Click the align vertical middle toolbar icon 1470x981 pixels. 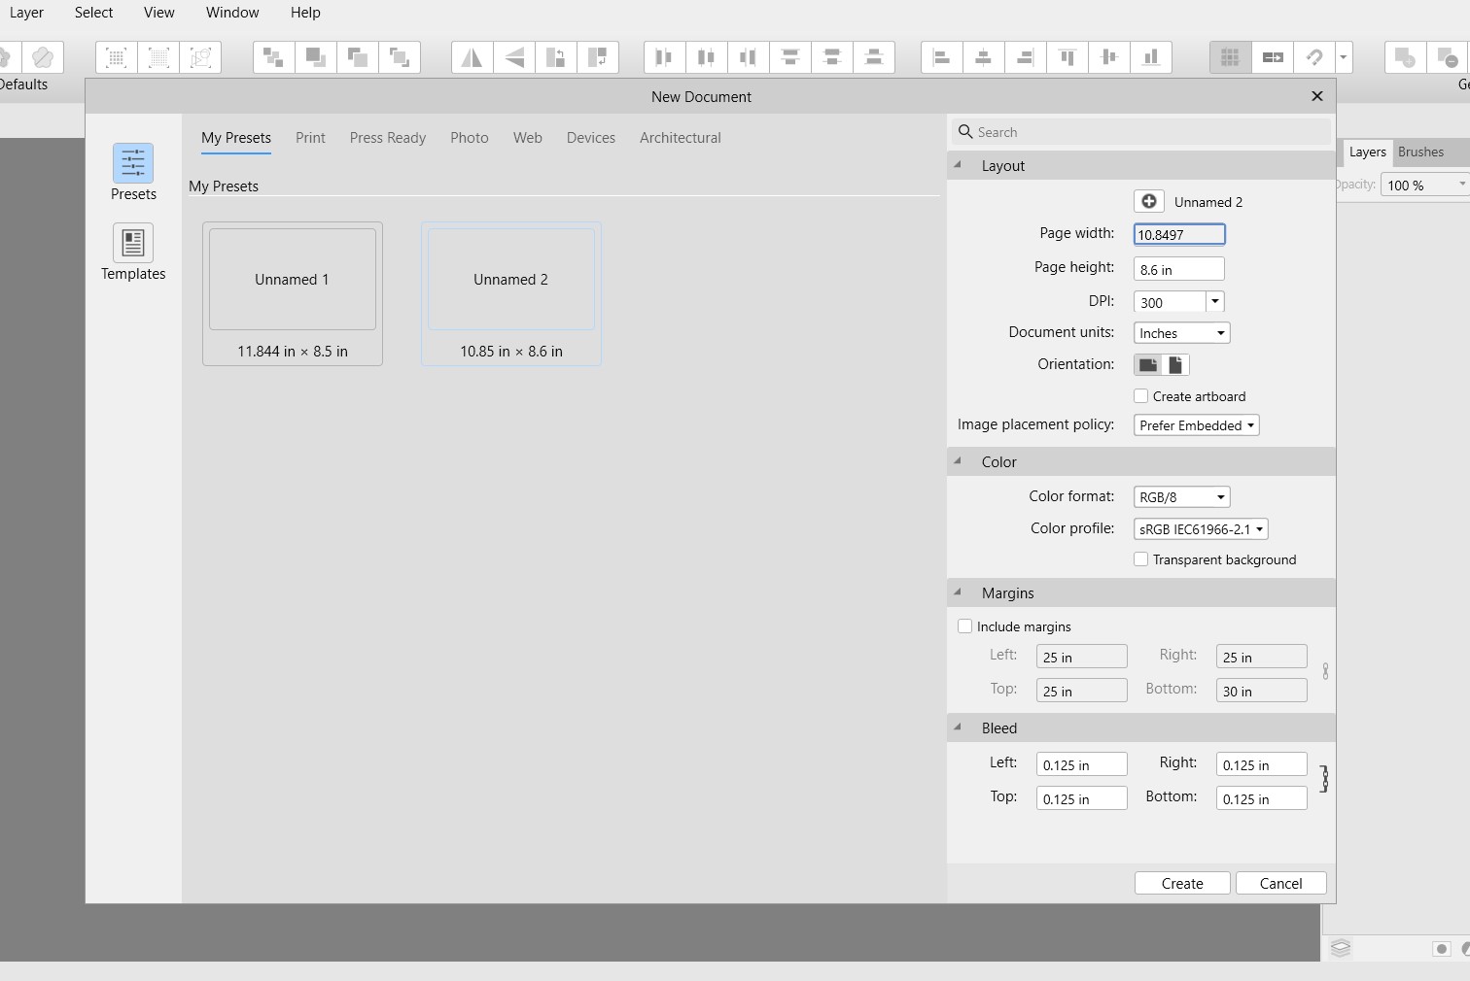tap(1109, 57)
